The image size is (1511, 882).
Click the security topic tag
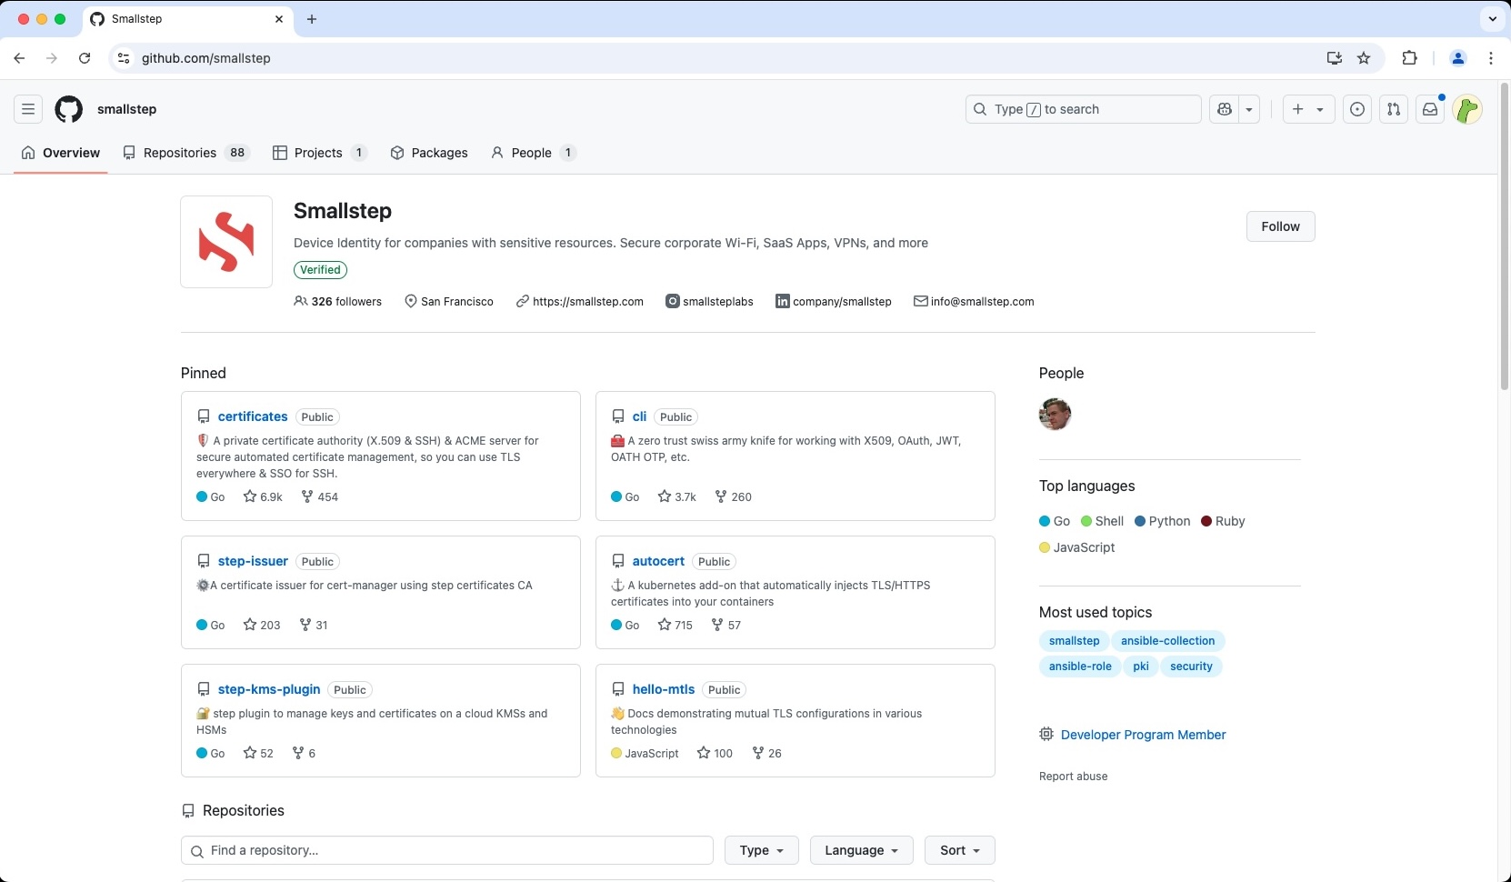1191,667
